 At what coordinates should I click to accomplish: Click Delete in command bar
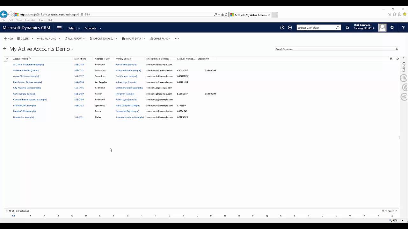23,38
